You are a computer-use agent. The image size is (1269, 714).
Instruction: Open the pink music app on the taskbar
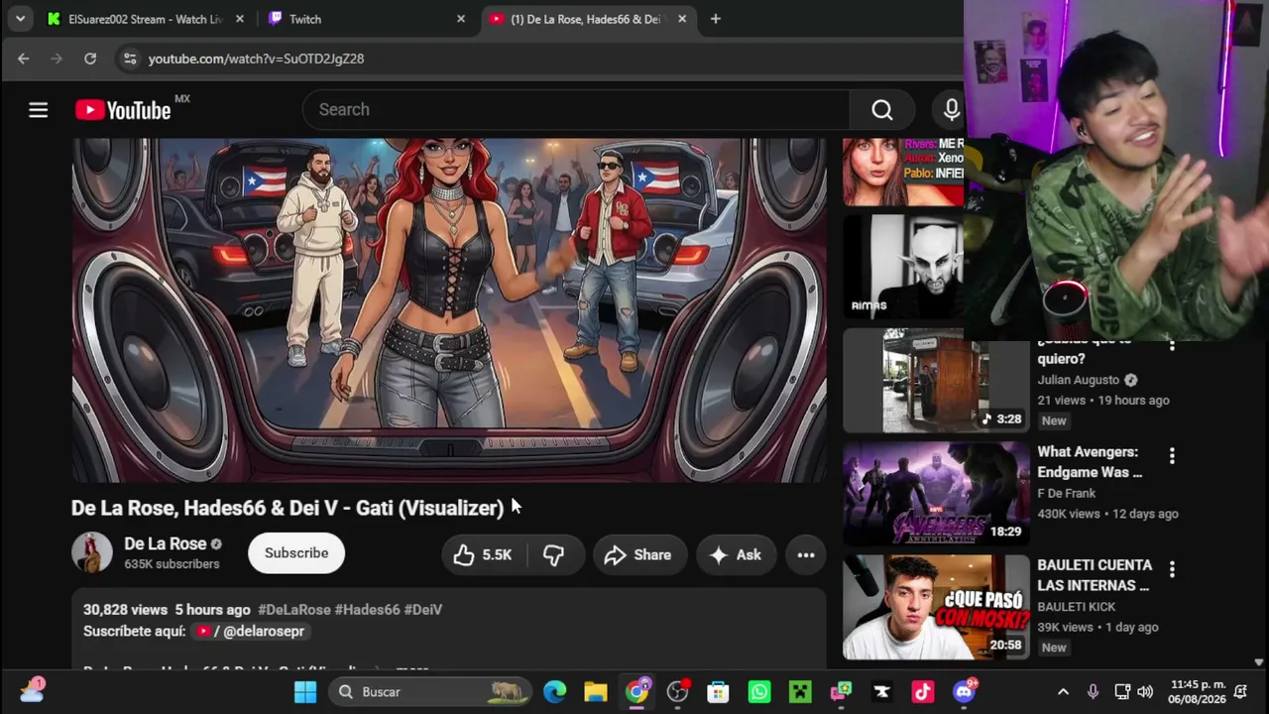tap(923, 692)
